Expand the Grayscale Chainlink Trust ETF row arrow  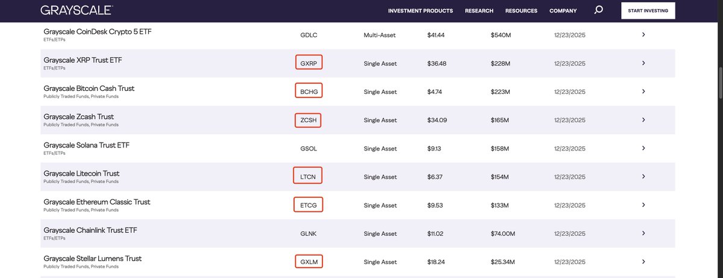pos(643,233)
